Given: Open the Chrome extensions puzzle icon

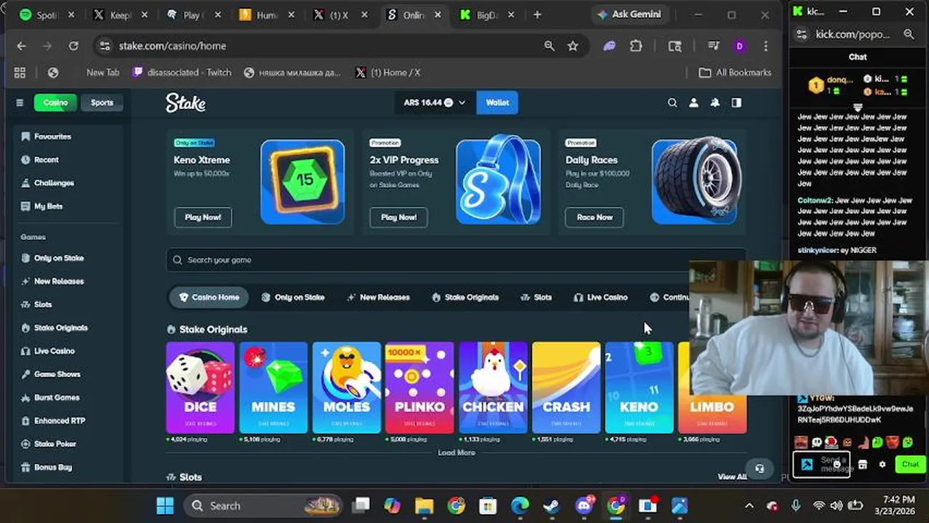Looking at the screenshot, I should [636, 46].
